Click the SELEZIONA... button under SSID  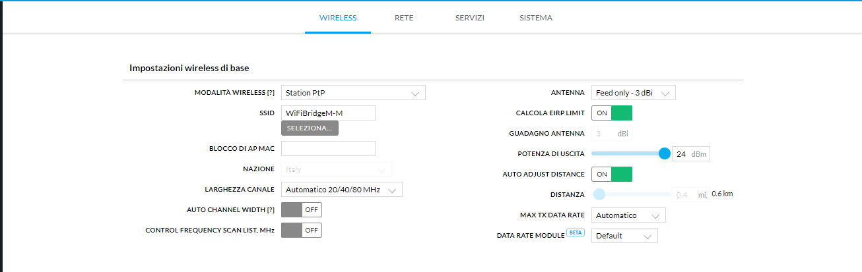coord(310,128)
